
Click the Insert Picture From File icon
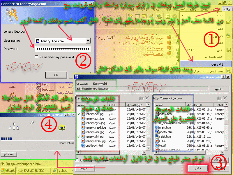tap(144, 16)
